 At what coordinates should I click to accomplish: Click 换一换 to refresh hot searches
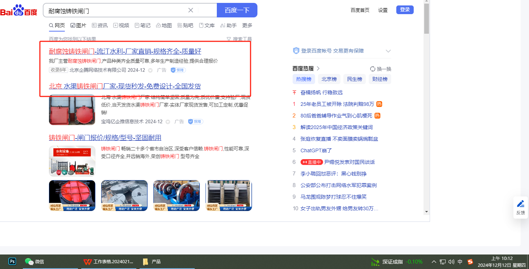381,69
